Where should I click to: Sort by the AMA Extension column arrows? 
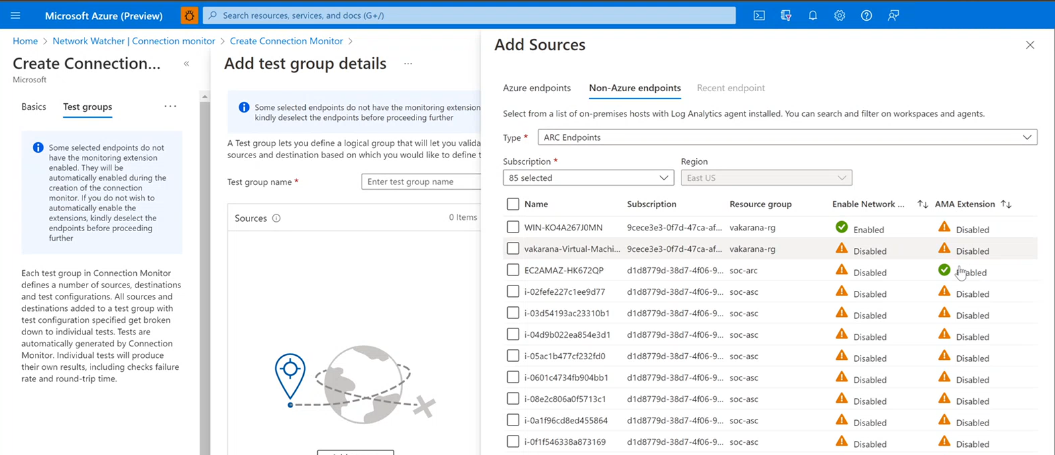[x=1005, y=204]
